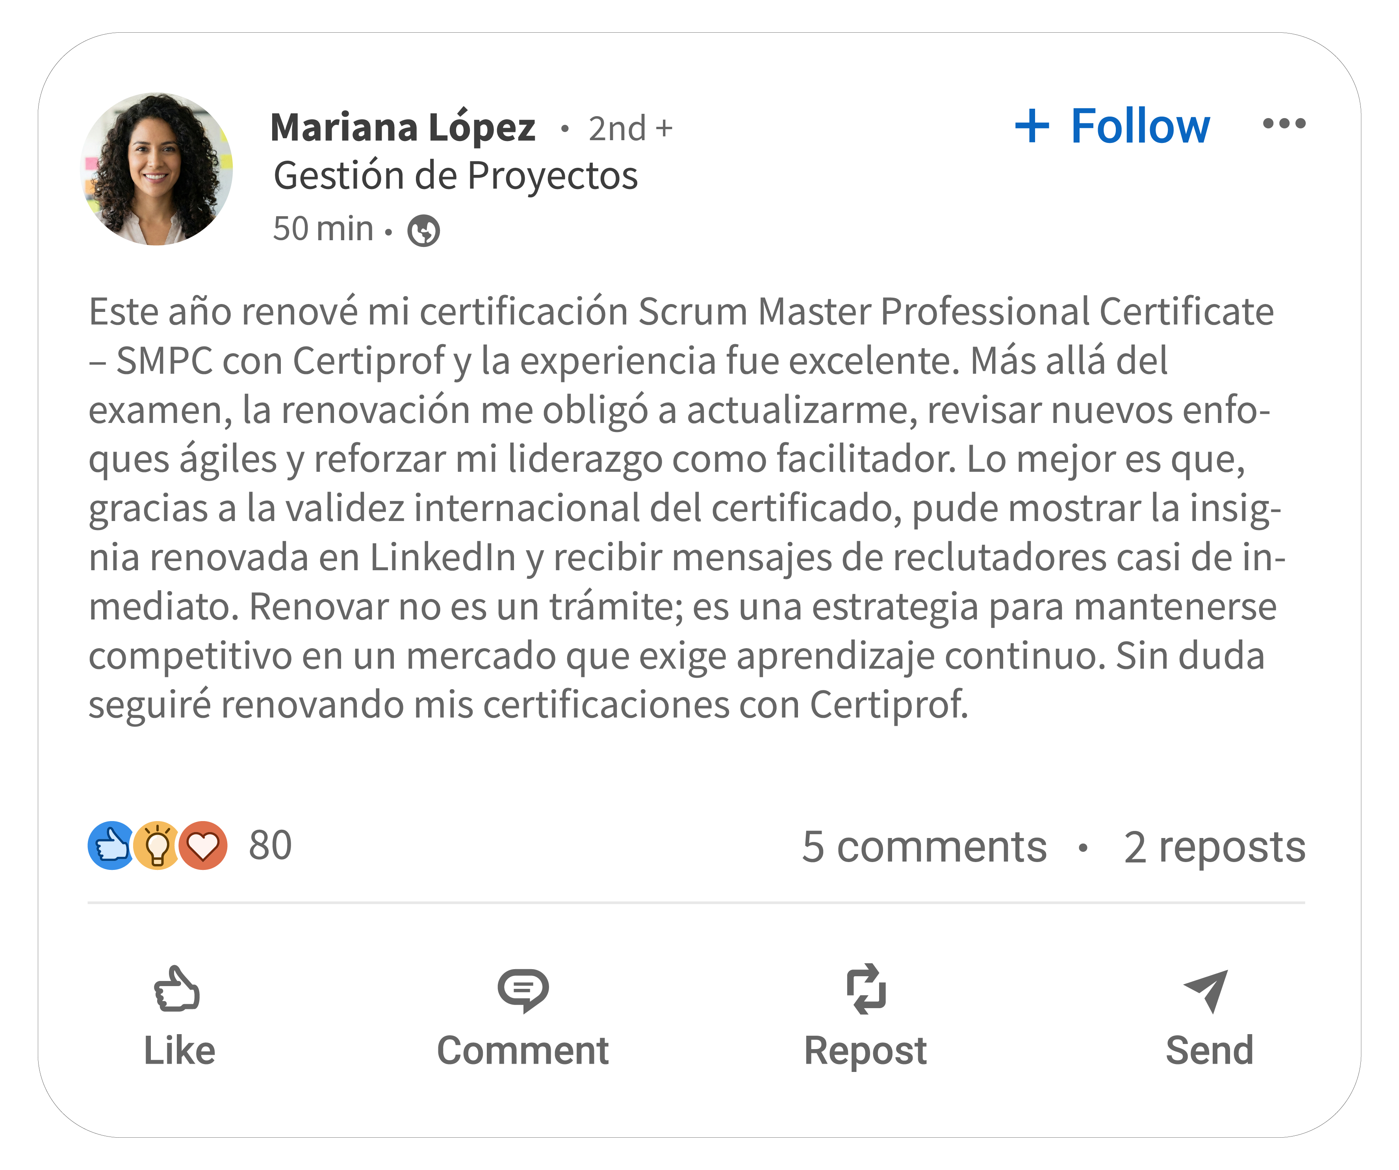Click the plus icon beside Follow
Viewport: 1399px width, 1170px height.
tap(1032, 126)
